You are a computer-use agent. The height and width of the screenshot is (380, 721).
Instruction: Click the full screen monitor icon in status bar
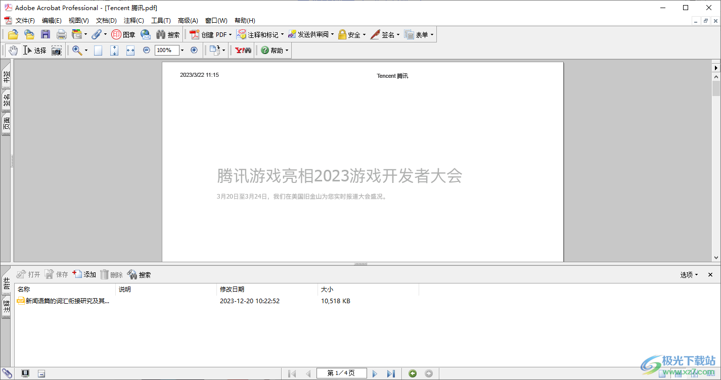point(25,373)
